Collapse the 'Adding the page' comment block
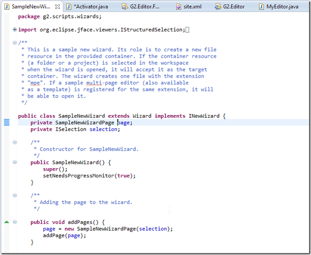The width and height of the screenshot is (311, 255). pos(15,195)
